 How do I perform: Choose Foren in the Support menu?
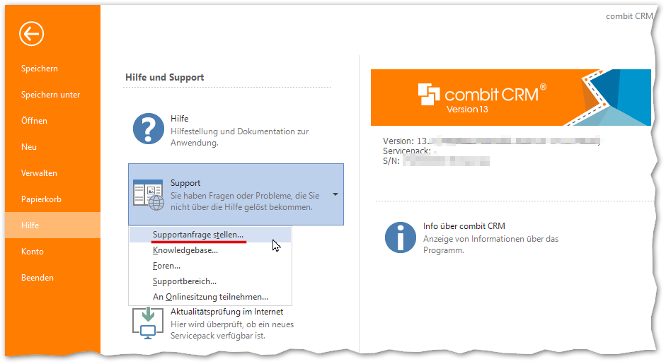(167, 266)
